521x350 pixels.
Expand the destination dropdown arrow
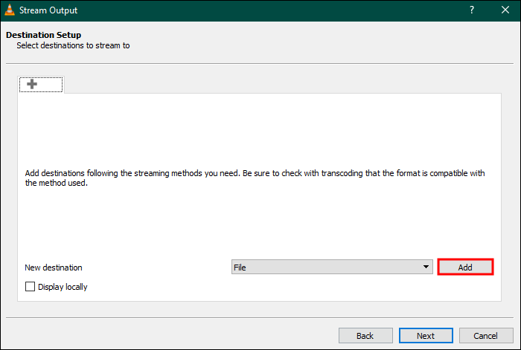426,267
